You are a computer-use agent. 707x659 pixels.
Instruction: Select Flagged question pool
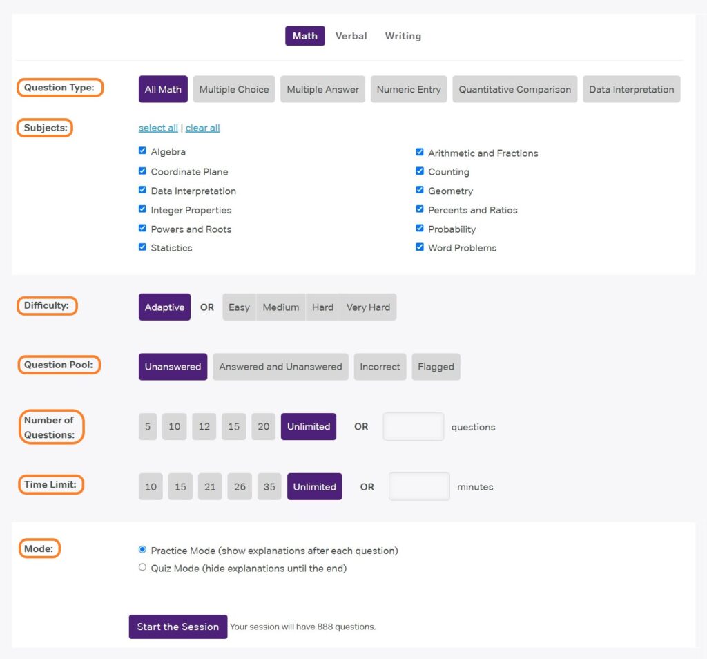436,367
